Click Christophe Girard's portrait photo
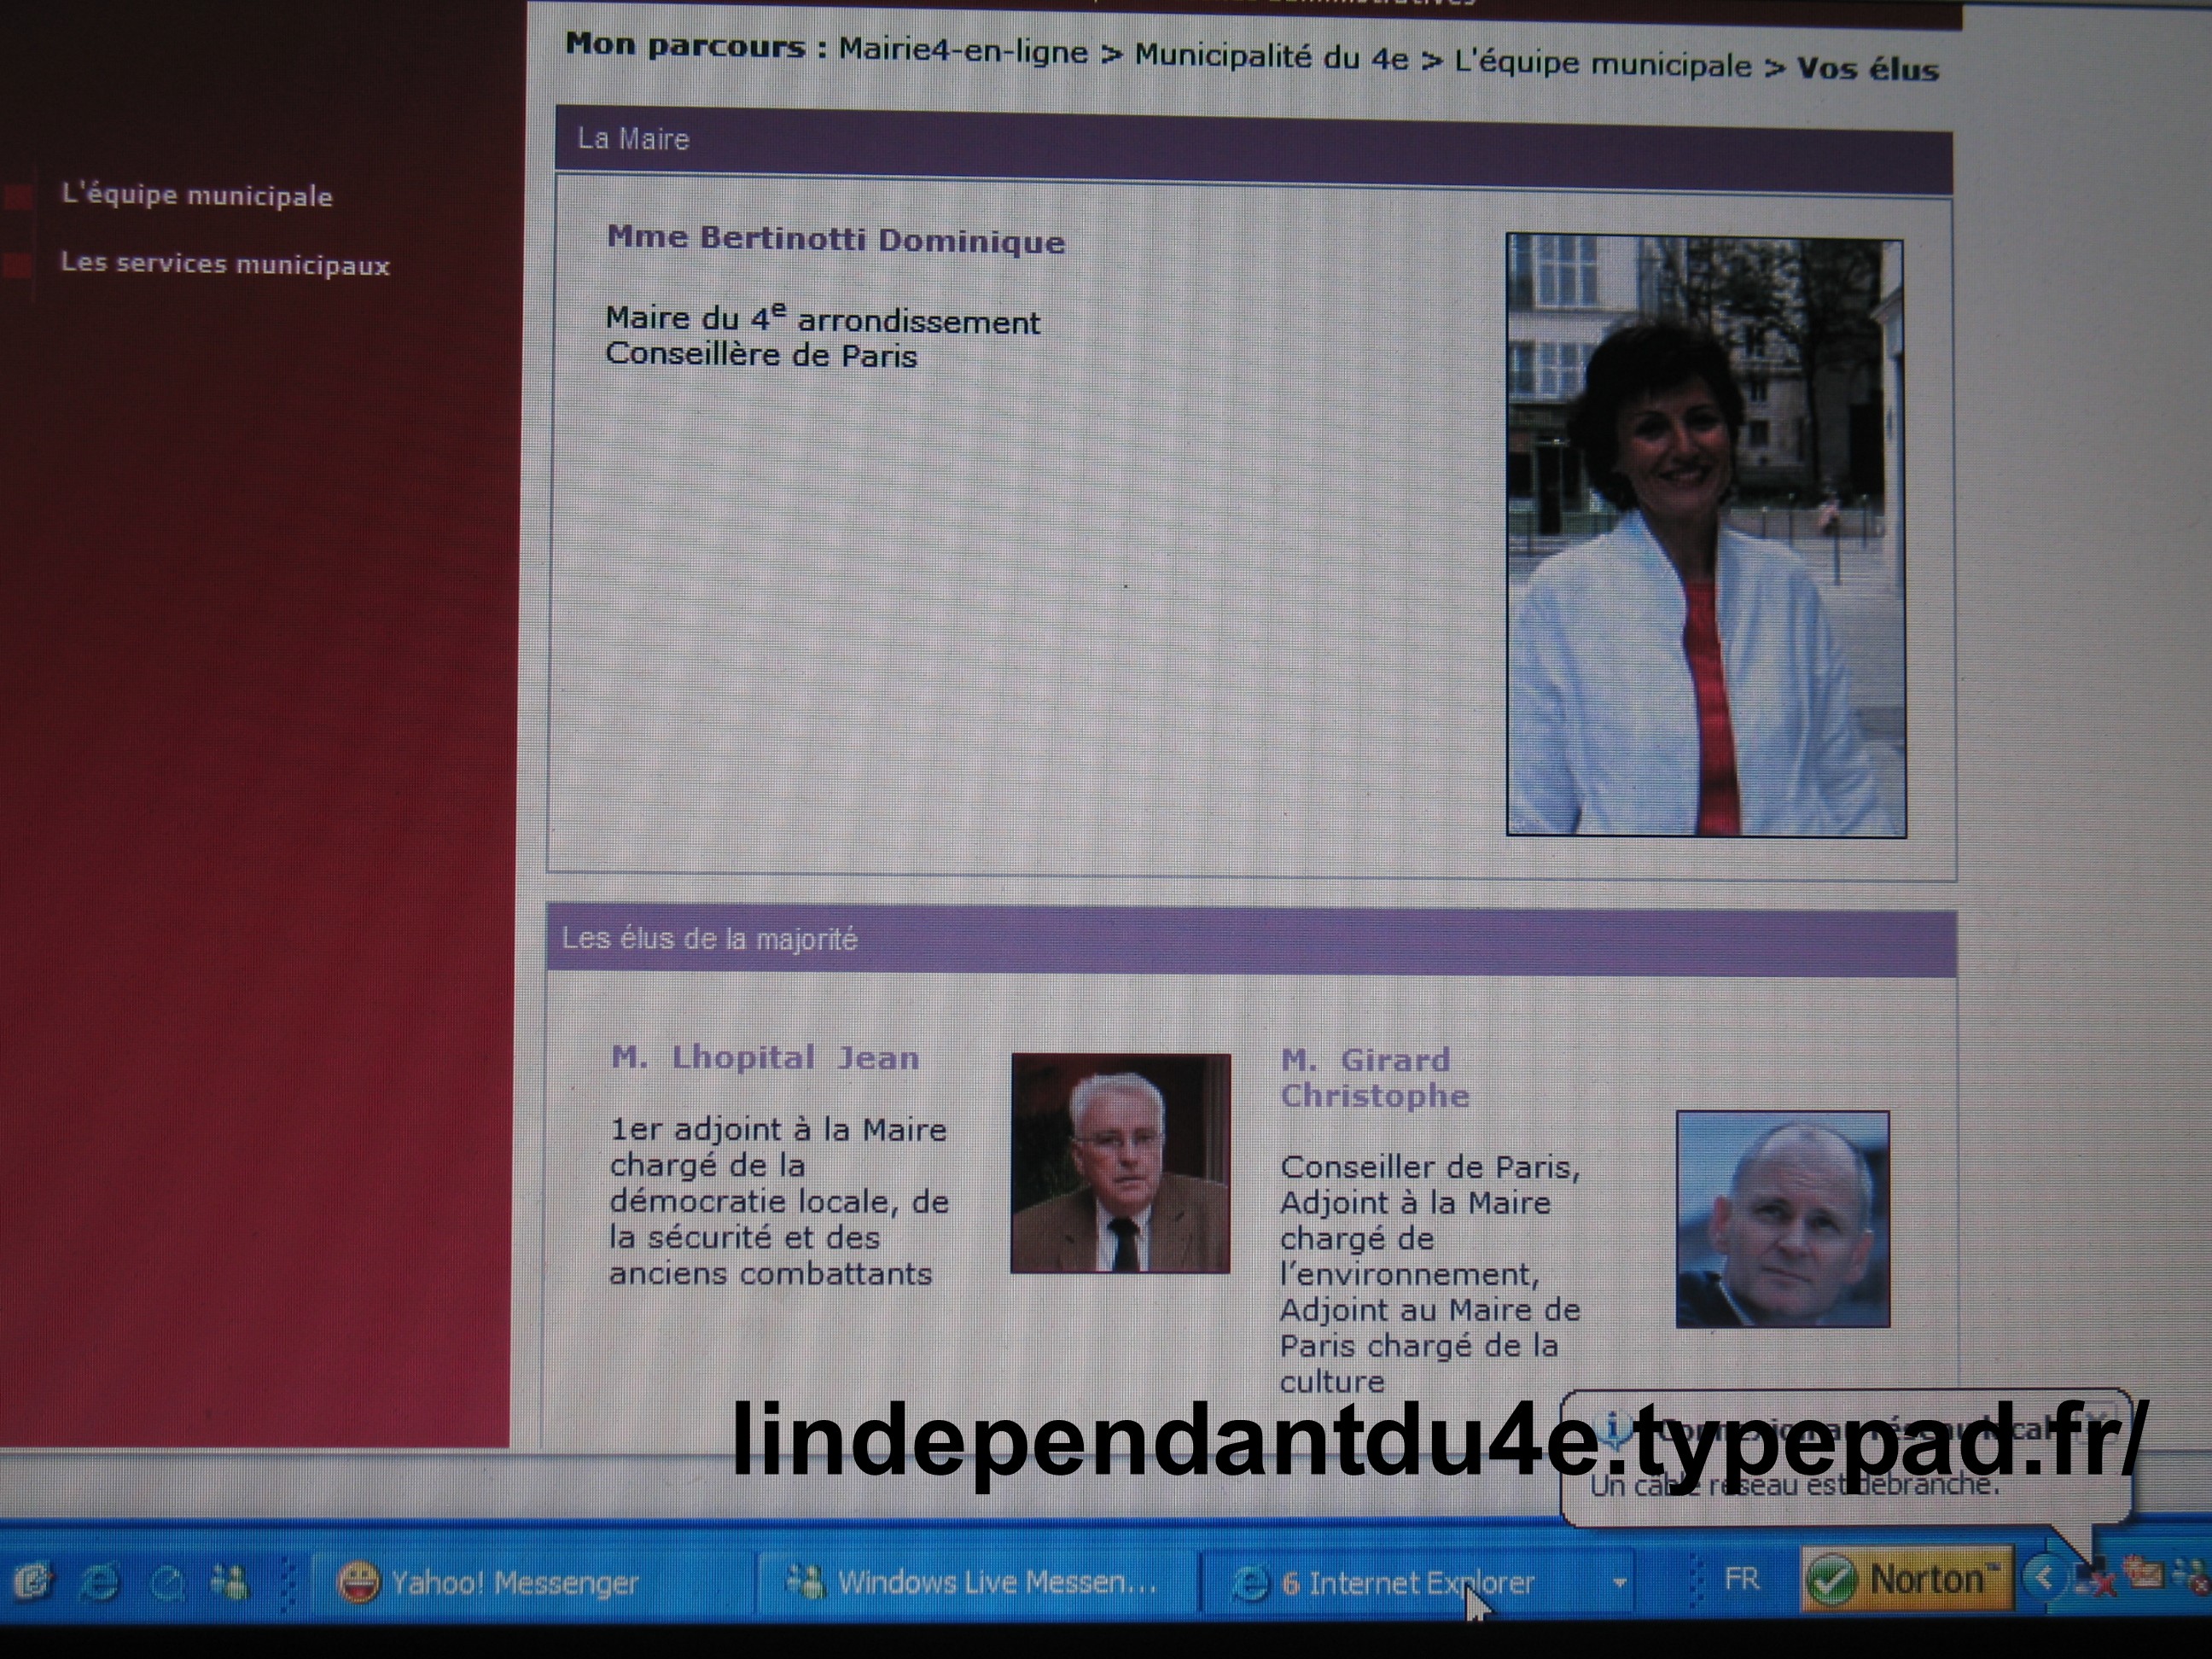Image resolution: width=2212 pixels, height=1659 pixels. (x=1783, y=1220)
